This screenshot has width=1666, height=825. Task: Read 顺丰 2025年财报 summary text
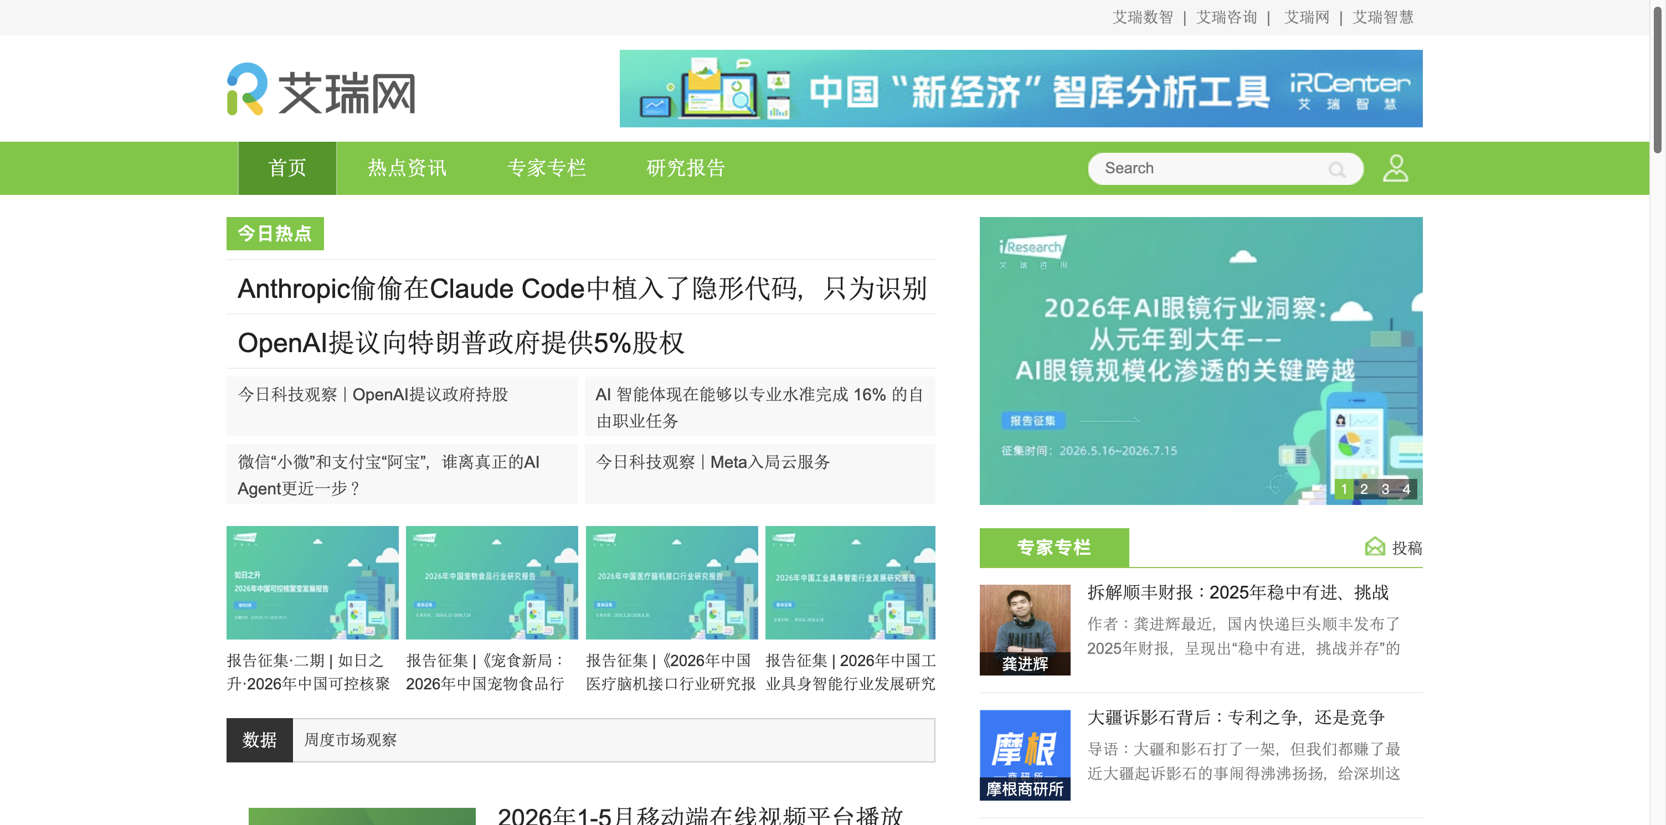click(x=1243, y=636)
